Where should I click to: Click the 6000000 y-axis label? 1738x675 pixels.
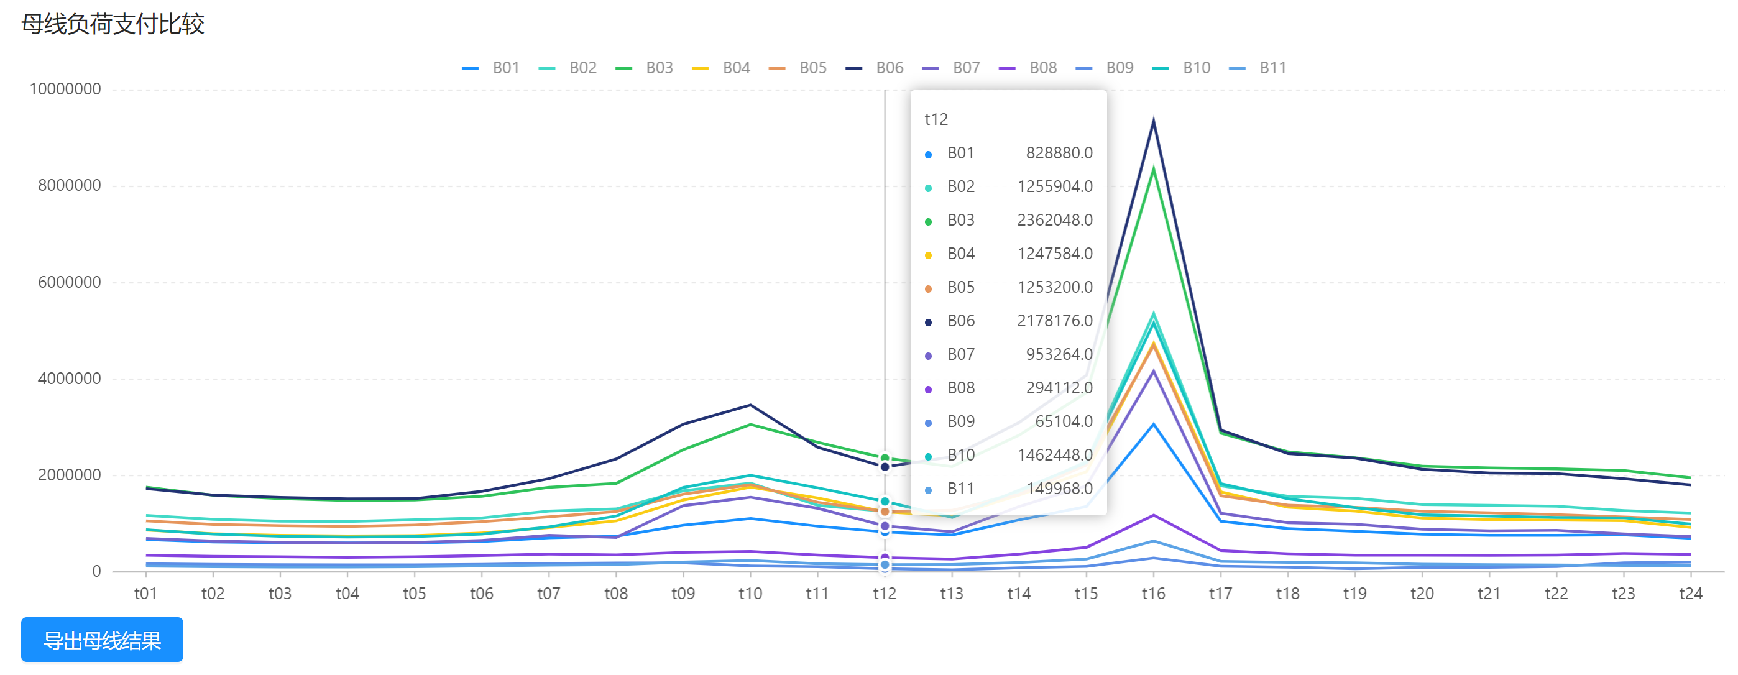(70, 283)
